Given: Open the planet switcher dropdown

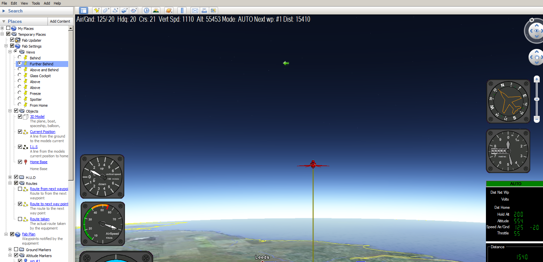Looking at the screenshot, I should click(169, 11).
